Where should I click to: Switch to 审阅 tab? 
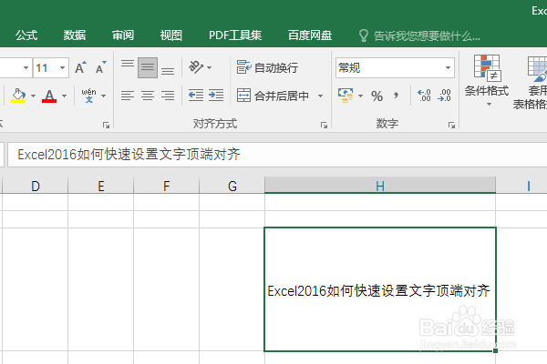coord(123,35)
